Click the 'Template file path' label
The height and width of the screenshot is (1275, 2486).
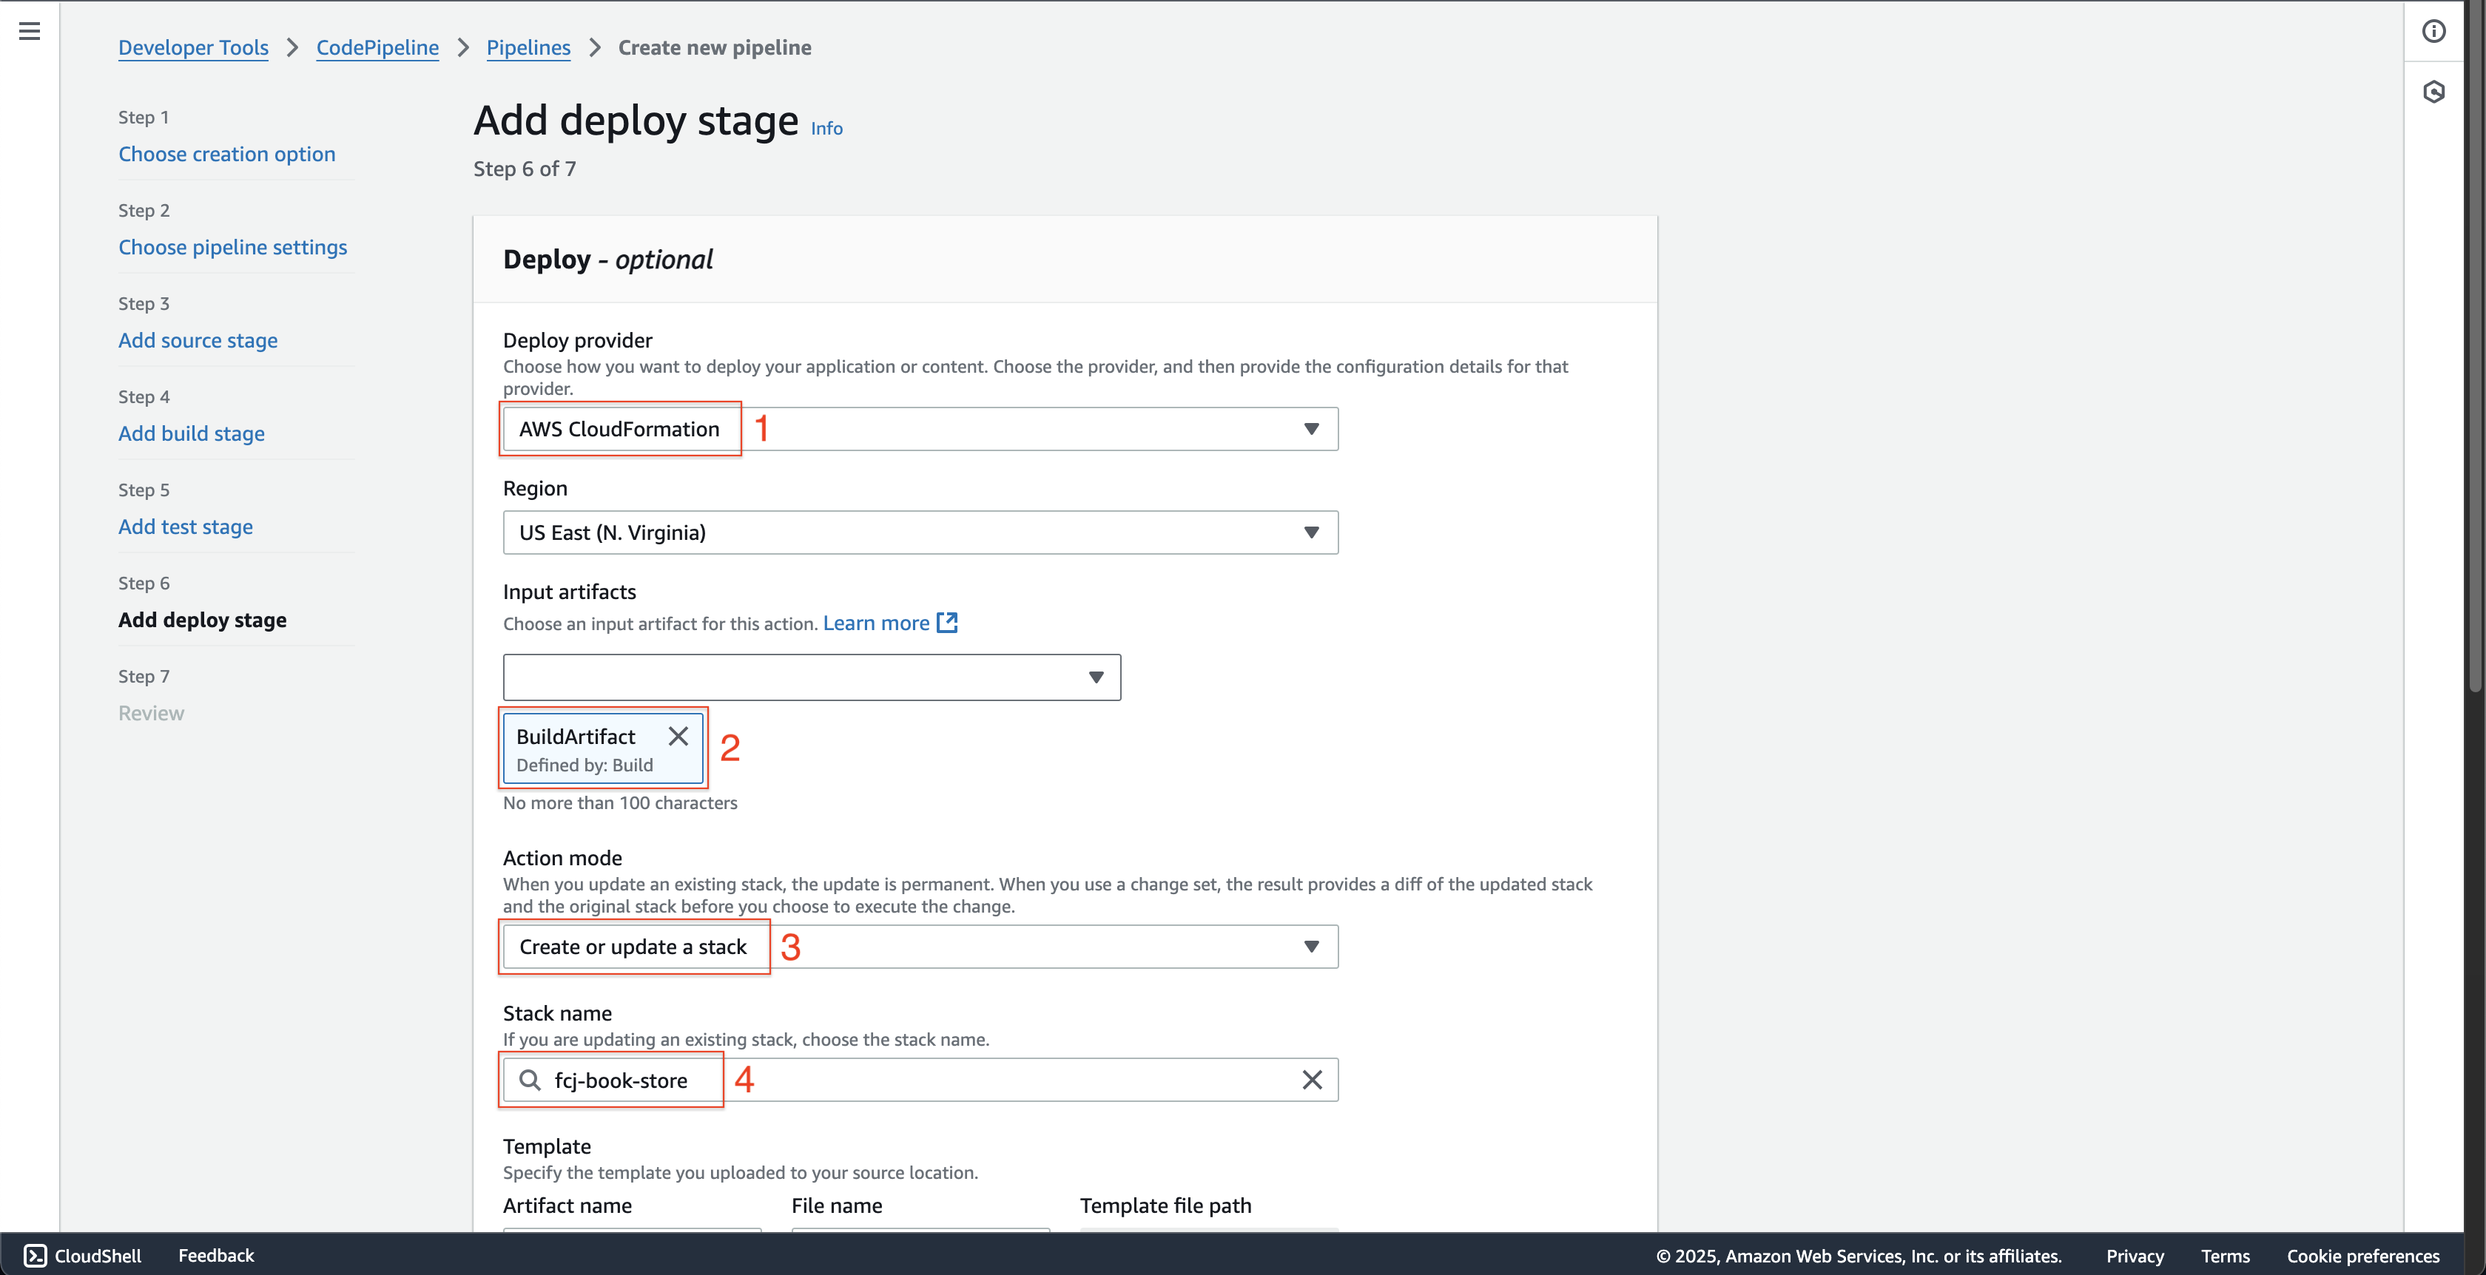click(x=1165, y=1205)
